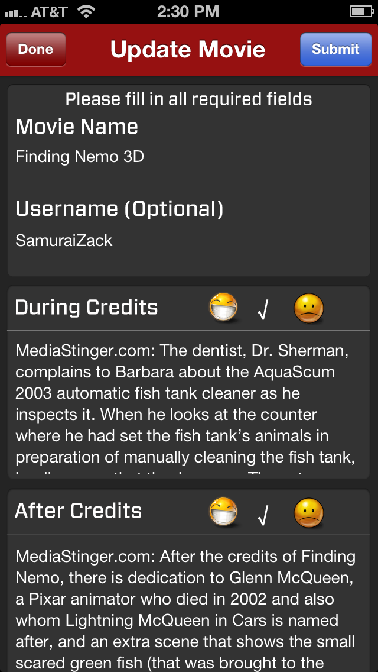This screenshot has width=378, height=672.
Task: Tap the sad face for After Credits
Action: tap(309, 512)
